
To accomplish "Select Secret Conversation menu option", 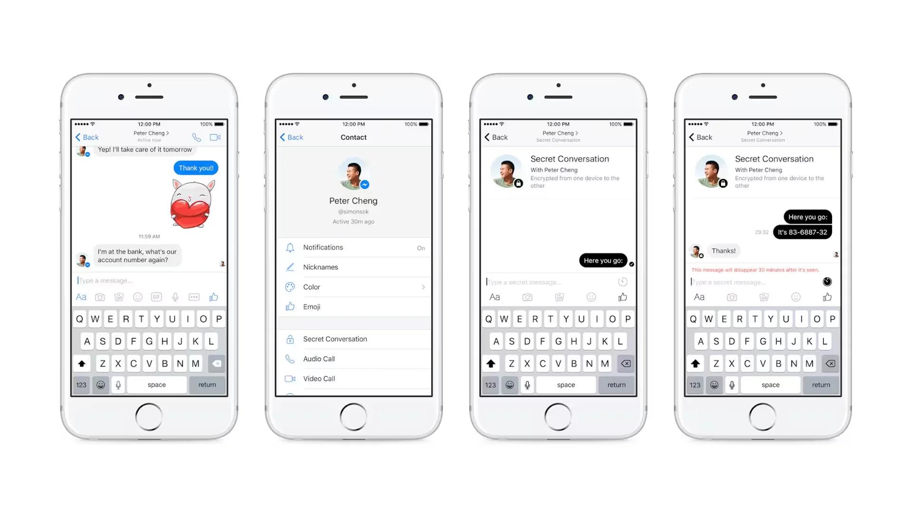I will click(352, 339).
